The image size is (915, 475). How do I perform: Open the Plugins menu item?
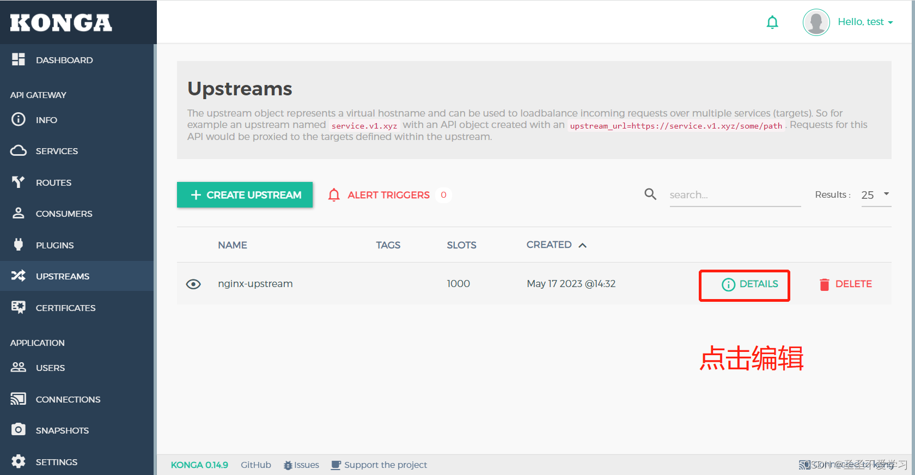coord(54,245)
